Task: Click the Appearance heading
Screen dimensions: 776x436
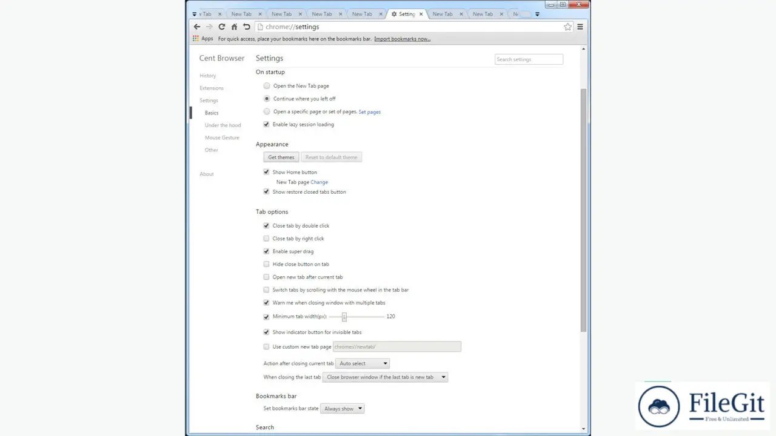Action: [272, 144]
